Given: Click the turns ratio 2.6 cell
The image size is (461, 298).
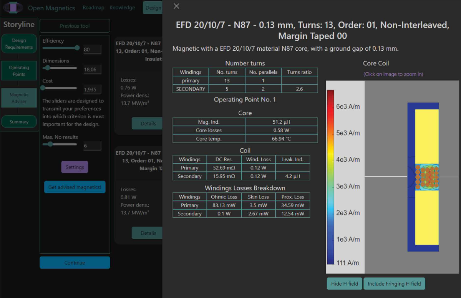Looking at the screenshot, I should click(299, 89).
